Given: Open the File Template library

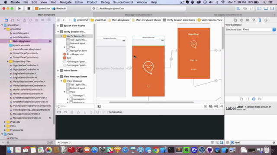Looking at the screenshot, I should [242, 99].
